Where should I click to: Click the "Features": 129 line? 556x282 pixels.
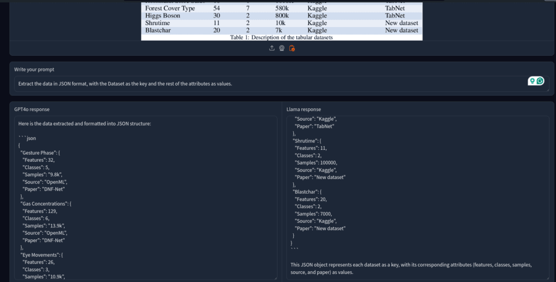(x=40, y=211)
